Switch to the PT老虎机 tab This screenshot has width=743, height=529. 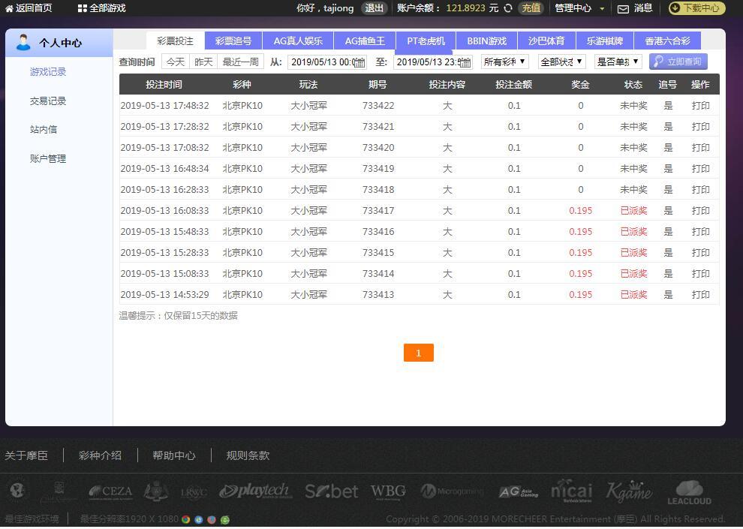[426, 41]
